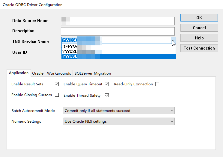223x157 pixels.
Task: Click the Data Source Name field
Action: [x=118, y=21]
